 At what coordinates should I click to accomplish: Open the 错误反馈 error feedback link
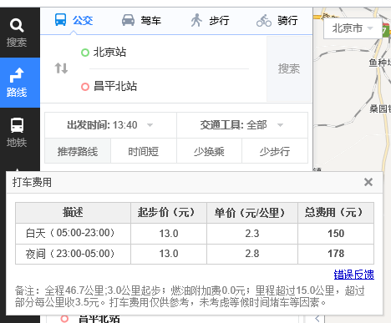tap(354, 275)
